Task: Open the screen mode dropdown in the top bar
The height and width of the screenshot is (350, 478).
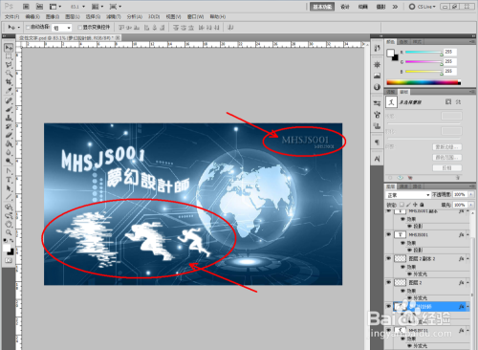Action: tap(116, 7)
